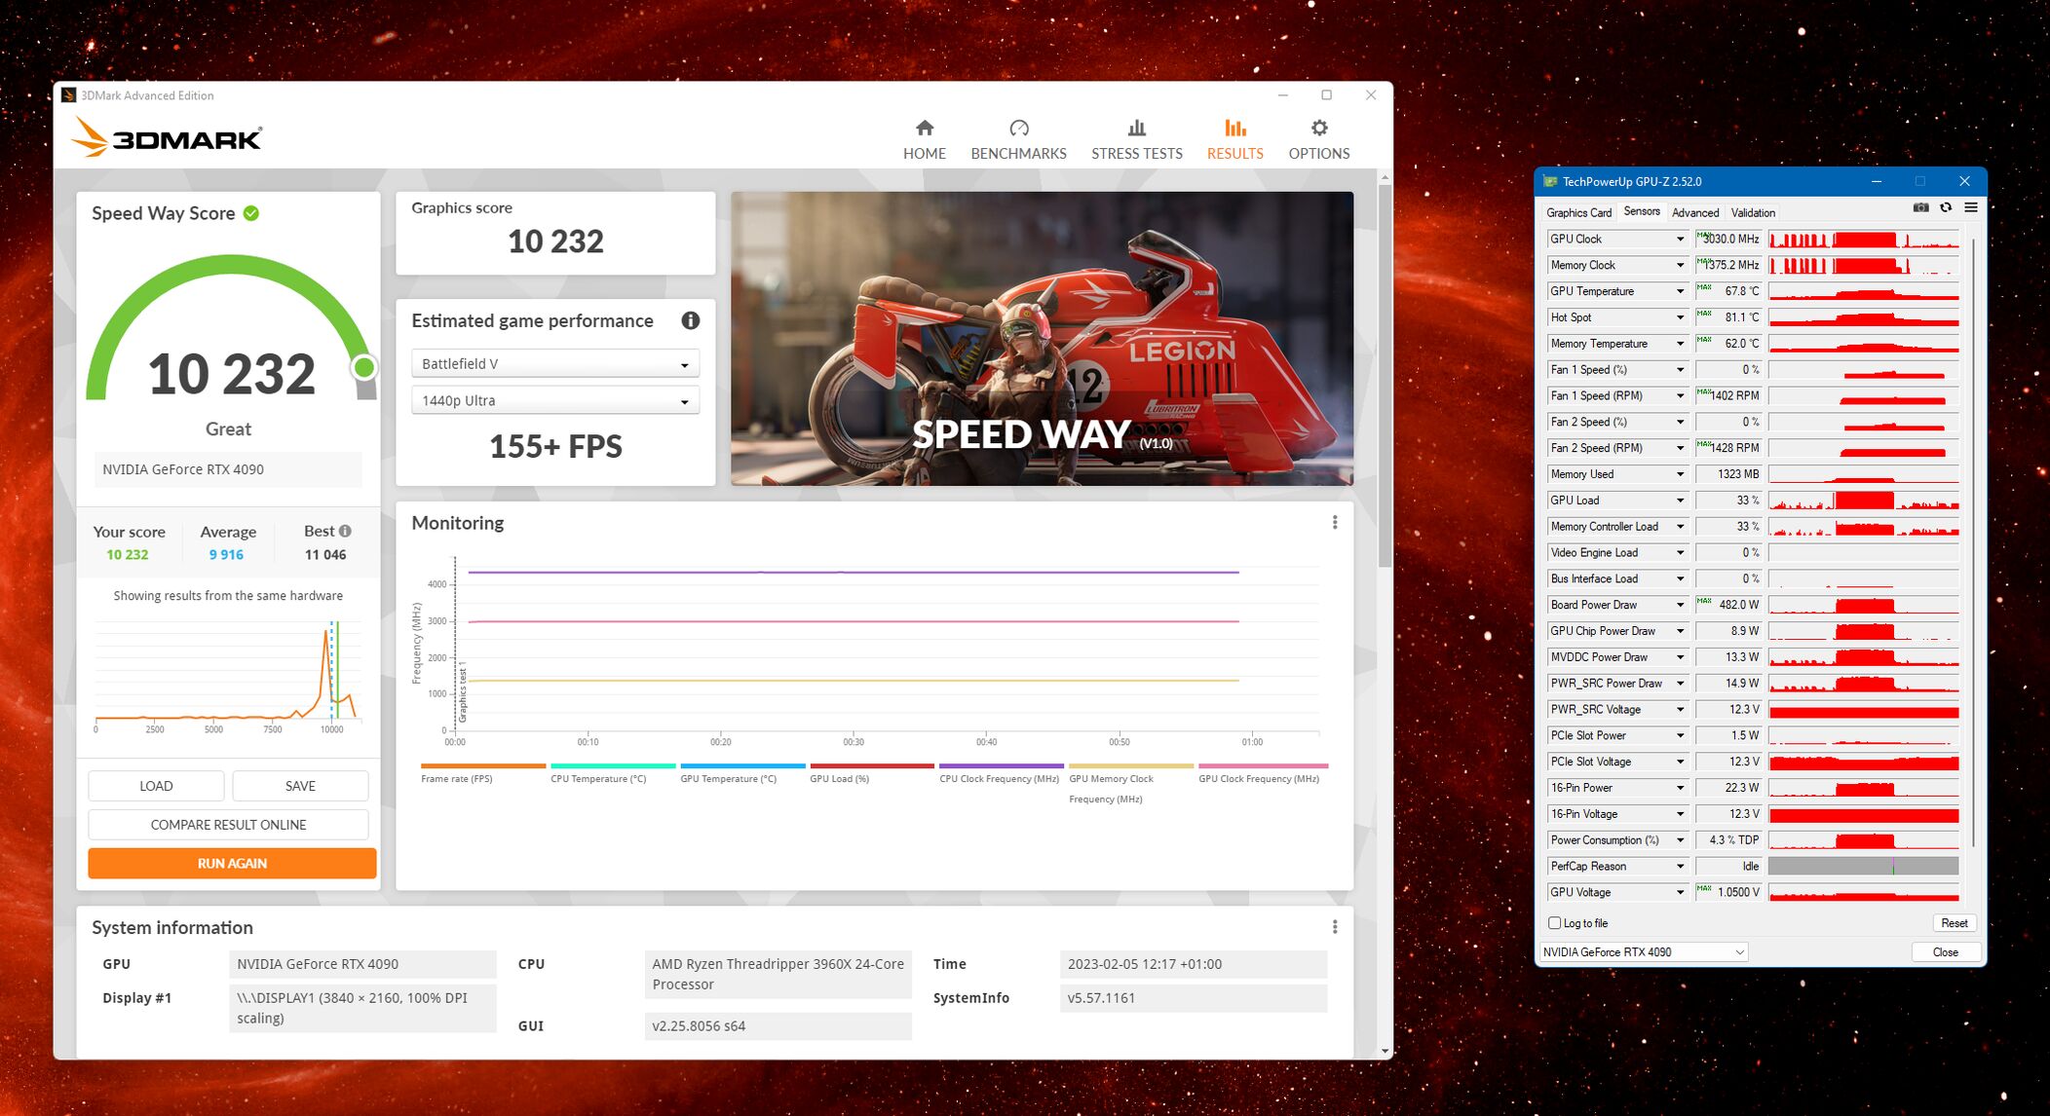Expand the Battlefield V game dropdown
The image size is (2050, 1116).
554,363
